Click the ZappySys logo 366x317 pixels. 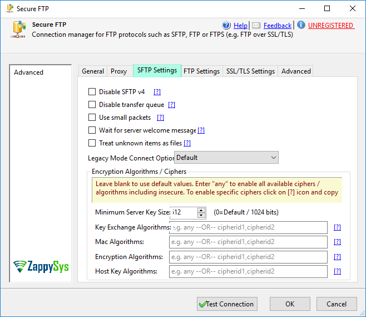click(x=41, y=266)
